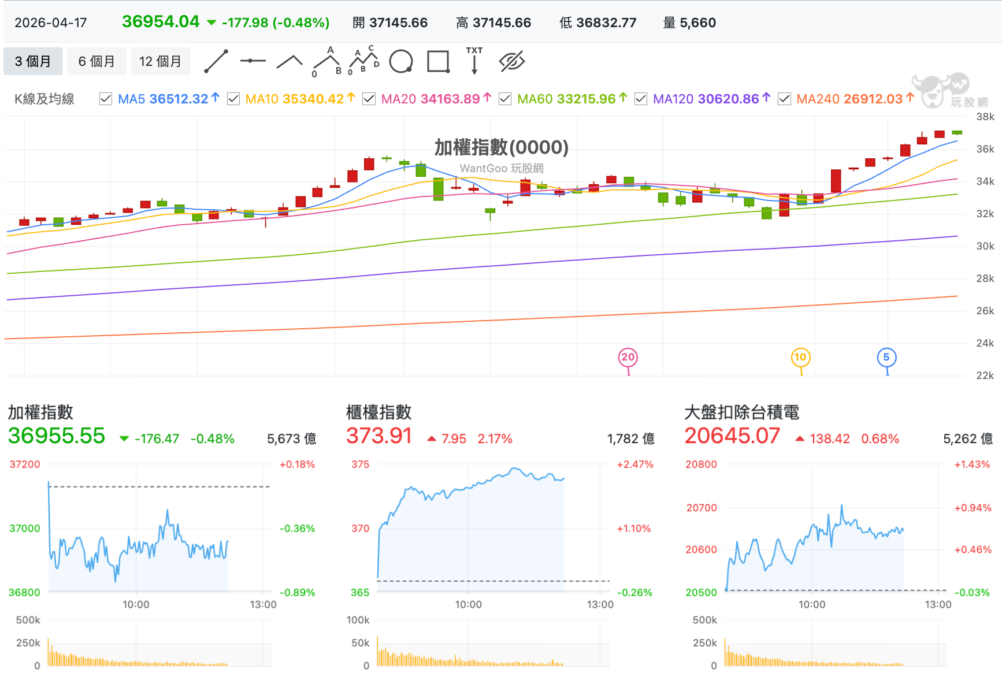Screen dimensions: 1002x680
Task: Open the 大盤扣除台積電 chart heading
Action: 741,413
